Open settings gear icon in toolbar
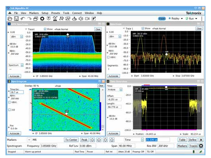The height and width of the screenshot is (158, 211). [42, 19]
